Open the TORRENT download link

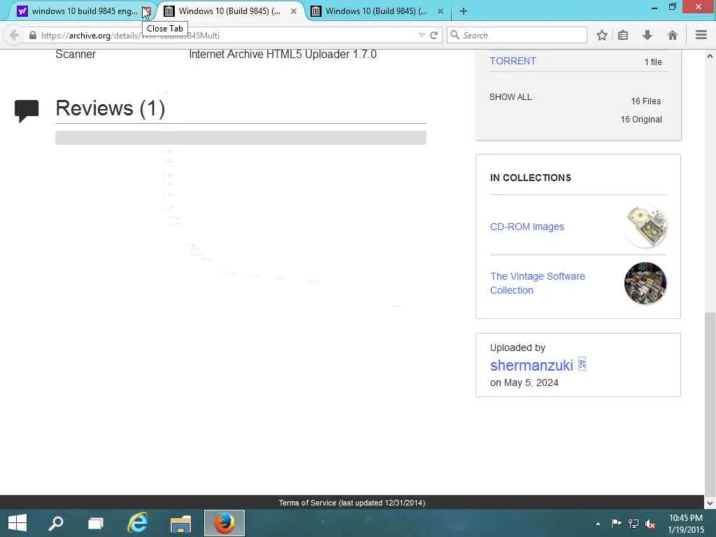(513, 62)
